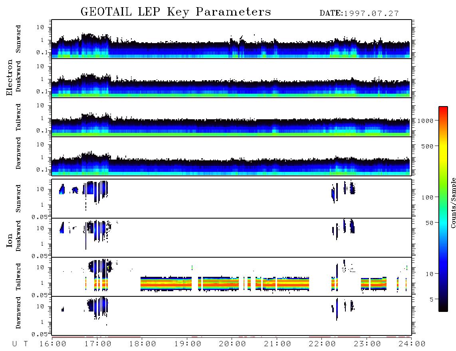Click inside the Electron Duskward spectrogram panel
Screen dimensions: 456x351
point(232,78)
